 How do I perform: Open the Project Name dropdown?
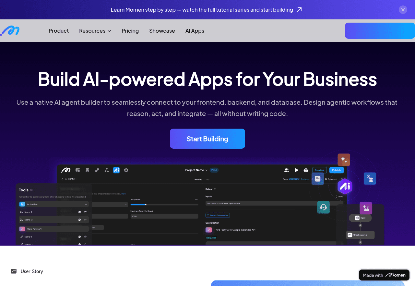tap(196, 170)
